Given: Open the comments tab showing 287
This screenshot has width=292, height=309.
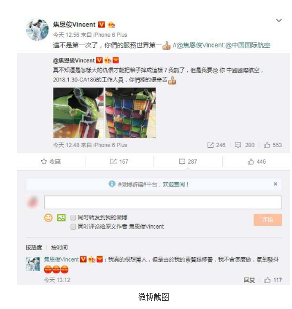Looking at the screenshot, I should coord(188,161).
